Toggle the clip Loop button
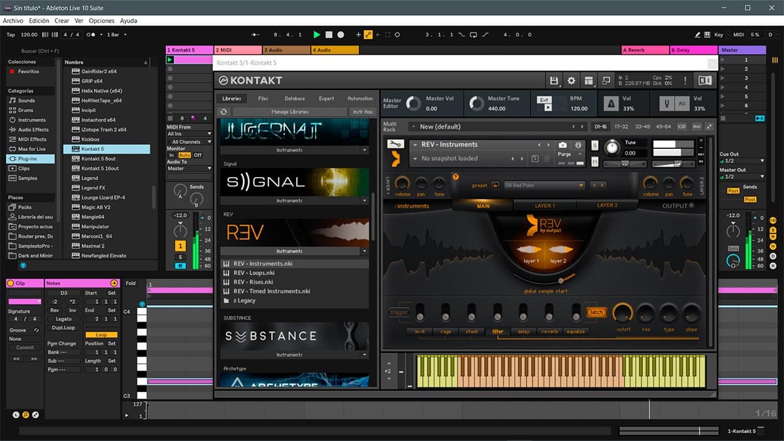 click(x=101, y=335)
